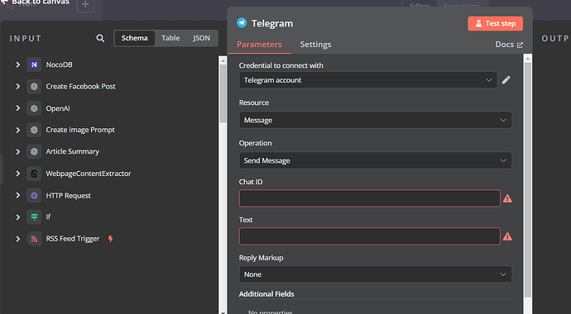Open the Docs link
Screen dimensions: 571x314
click(x=509, y=45)
